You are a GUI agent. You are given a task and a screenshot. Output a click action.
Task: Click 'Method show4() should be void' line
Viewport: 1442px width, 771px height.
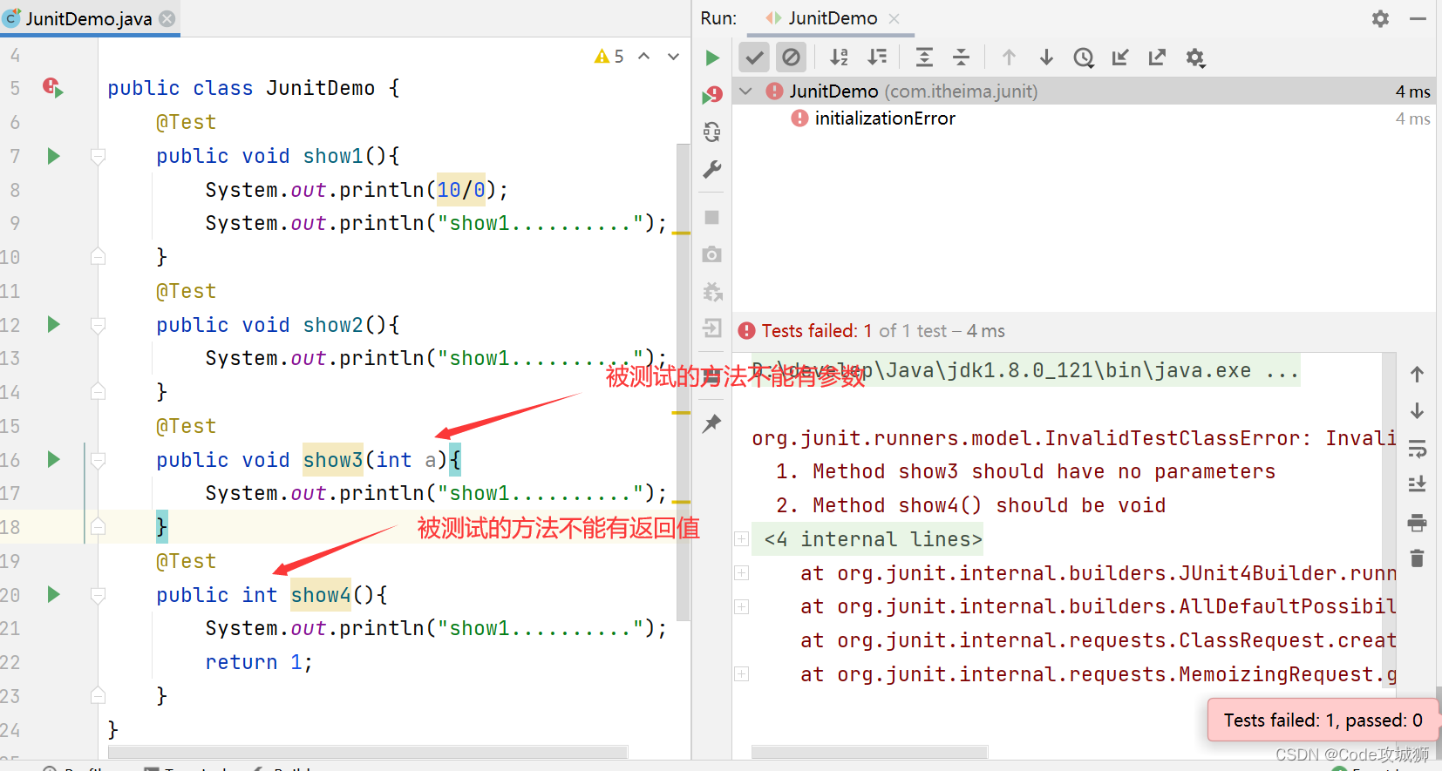pyautogui.click(x=970, y=505)
